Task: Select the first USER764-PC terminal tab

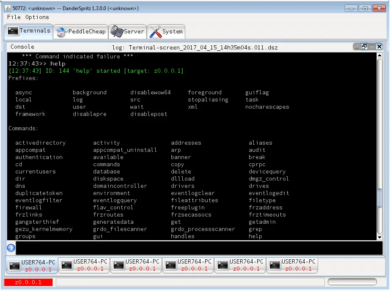Action: (32, 266)
